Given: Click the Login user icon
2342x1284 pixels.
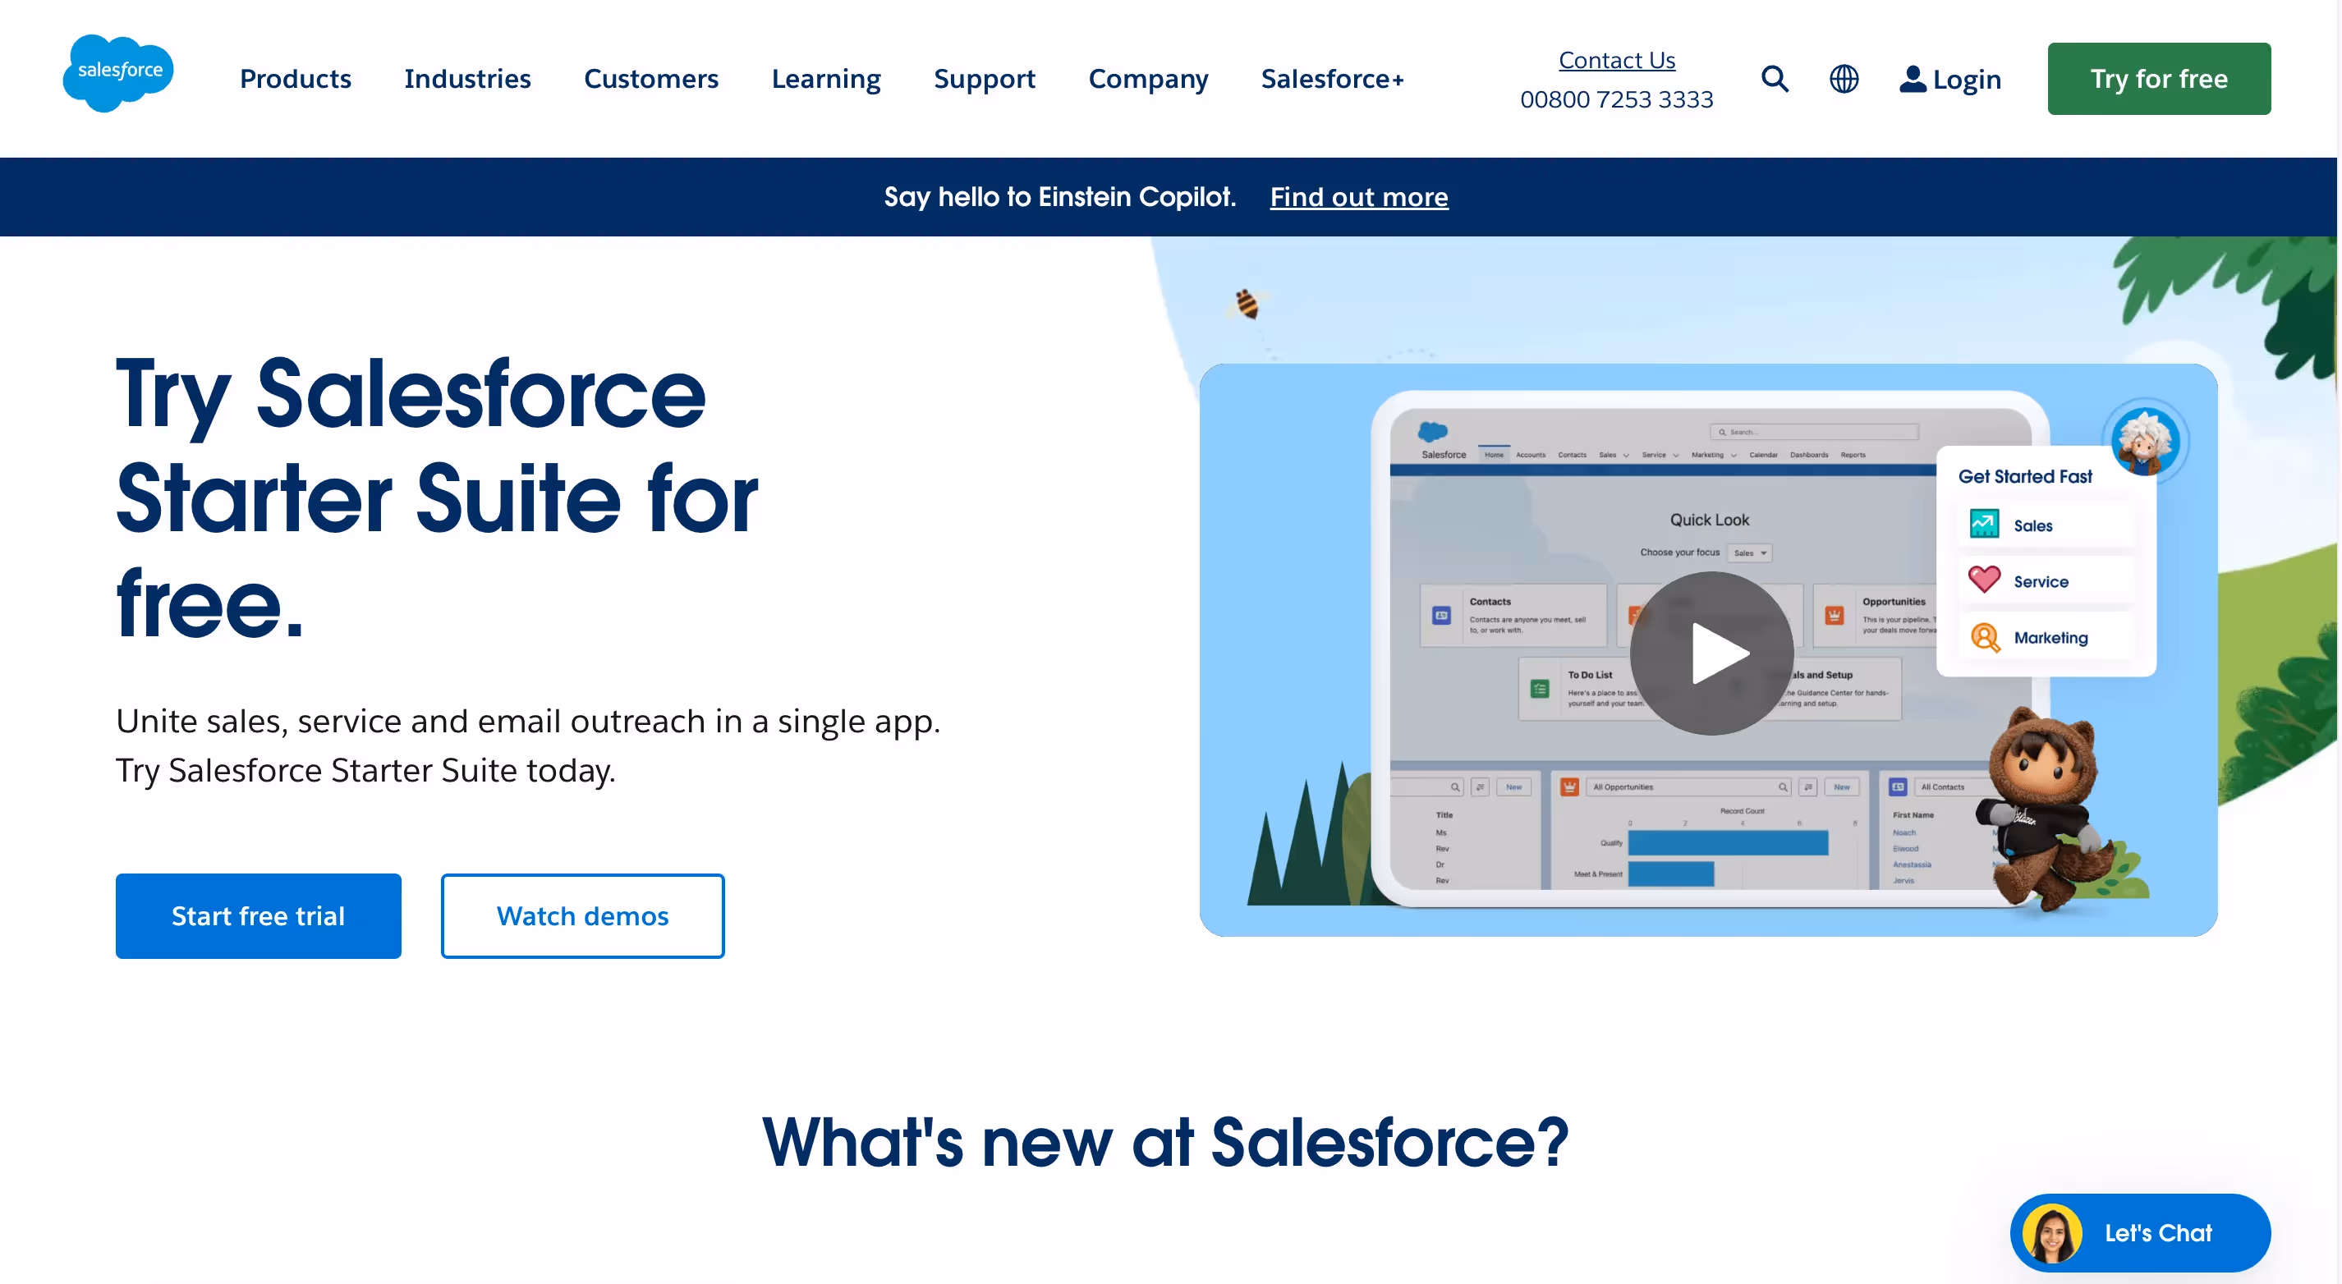Looking at the screenshot, I should [1912, 79].
